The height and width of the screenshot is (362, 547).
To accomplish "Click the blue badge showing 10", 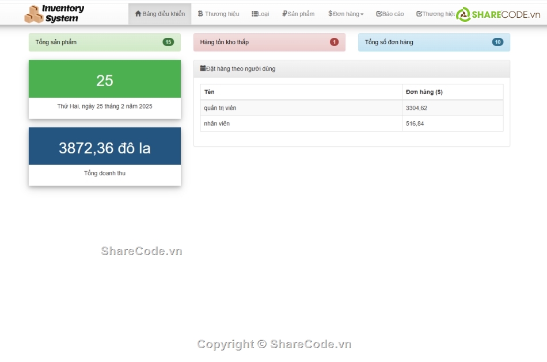I will [497, 42].
